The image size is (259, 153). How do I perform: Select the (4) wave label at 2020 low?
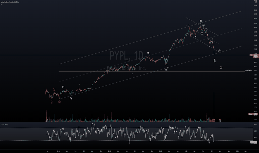166,70
